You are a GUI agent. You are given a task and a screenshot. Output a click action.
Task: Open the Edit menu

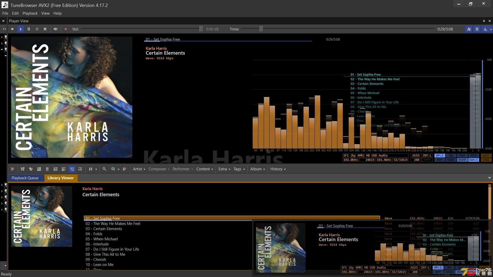pyautogui.click(x=15, y=13)
